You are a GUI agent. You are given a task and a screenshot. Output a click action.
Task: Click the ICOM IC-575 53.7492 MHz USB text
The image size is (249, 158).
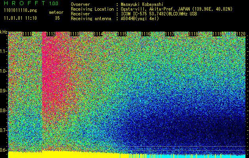pyautogui.click(x=159, y=14)
